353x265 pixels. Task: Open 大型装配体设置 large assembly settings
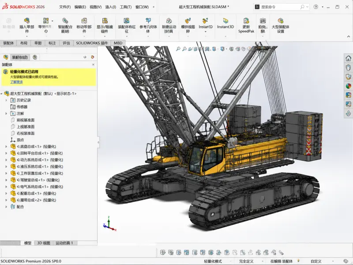point(281,21)
